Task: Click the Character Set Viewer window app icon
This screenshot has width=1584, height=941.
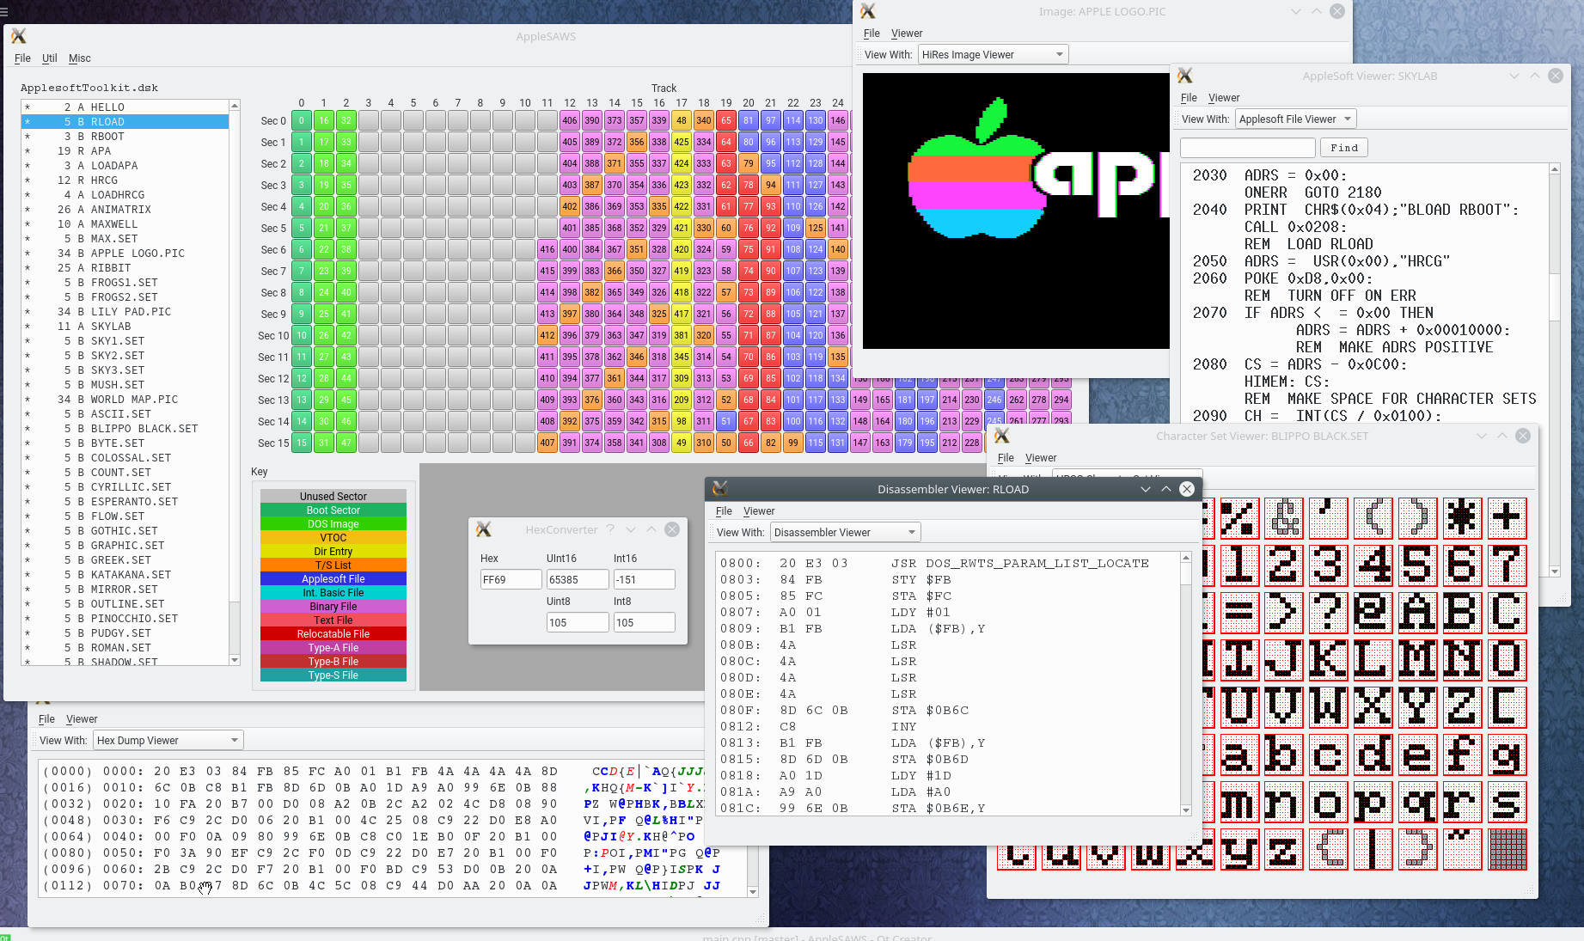Action: click(x=1002, y=436)
